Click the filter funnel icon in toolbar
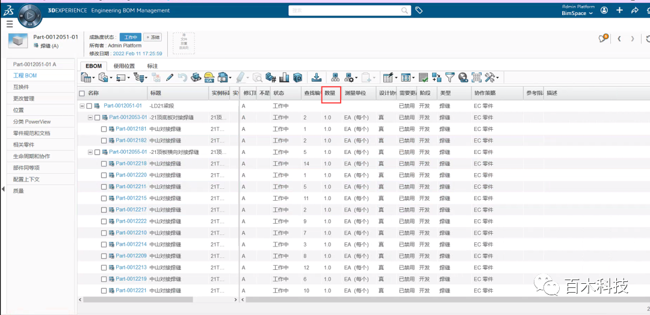 point(450,78)
